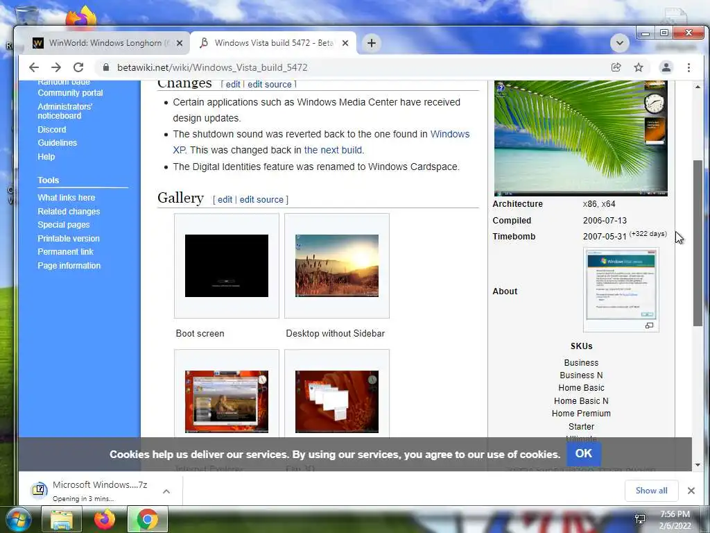Select the 'x86, x64' architecture value

(x=599, y=204)
